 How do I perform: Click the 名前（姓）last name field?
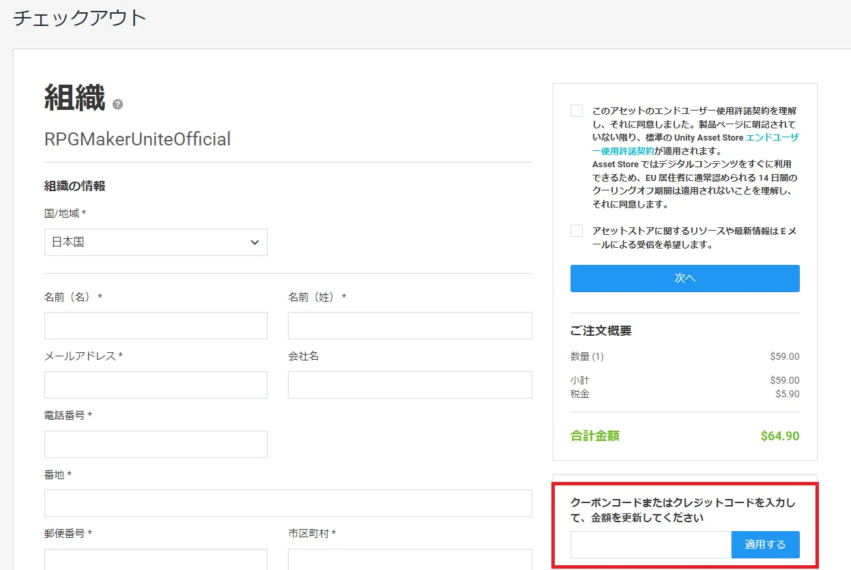click(x=409, y=326)
